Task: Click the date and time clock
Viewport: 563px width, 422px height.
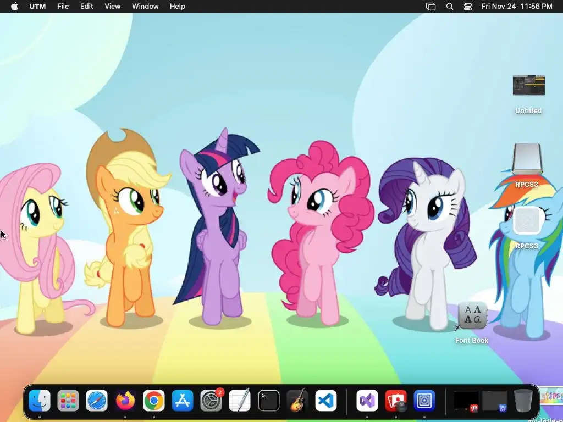Action: (517, 7)
